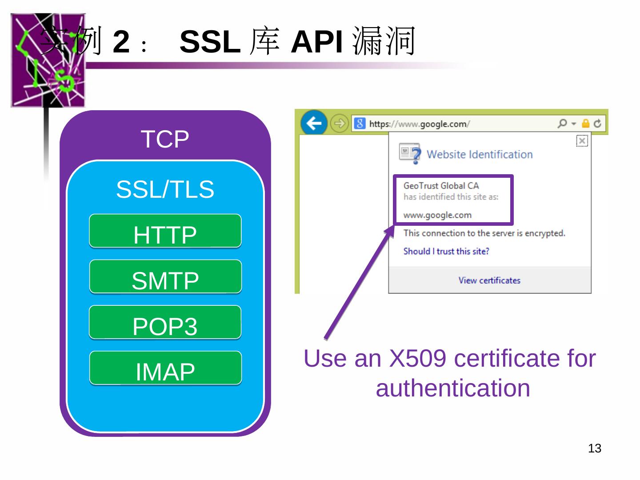The width and height of the screenshot is (640, 480).
Task: Click the slide number 13
Action: [594, 448]
